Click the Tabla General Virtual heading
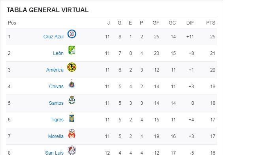This screenshot has width=275, height=155. point(47,10)
